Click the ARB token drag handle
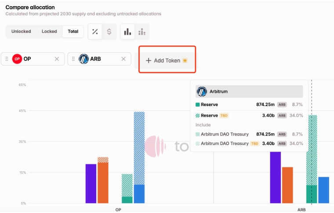The height and width of the screenshot is (213, 334). click(x=73, y=59)
